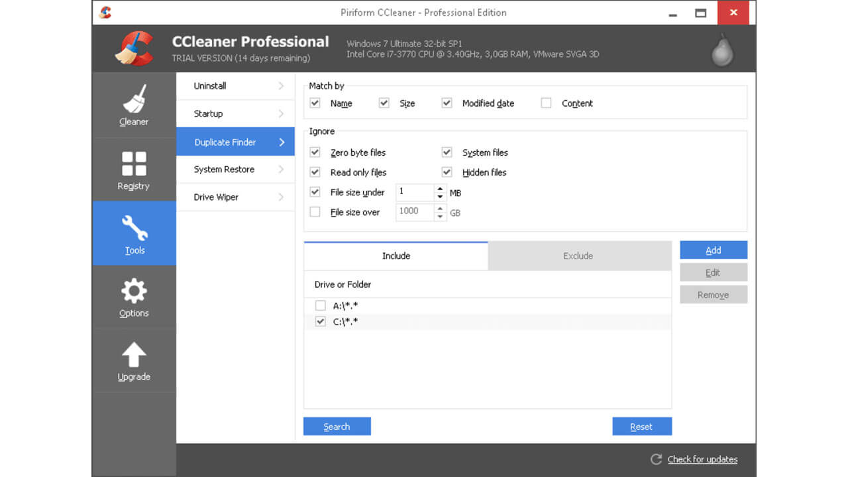Open the Registry tool
The height and width of the screenshot is (477, 848).
click(x=134, y=169)
